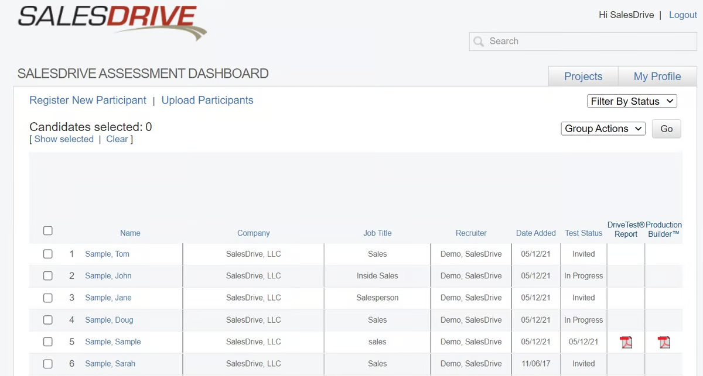Click the Logout link

tap(682, 15)
